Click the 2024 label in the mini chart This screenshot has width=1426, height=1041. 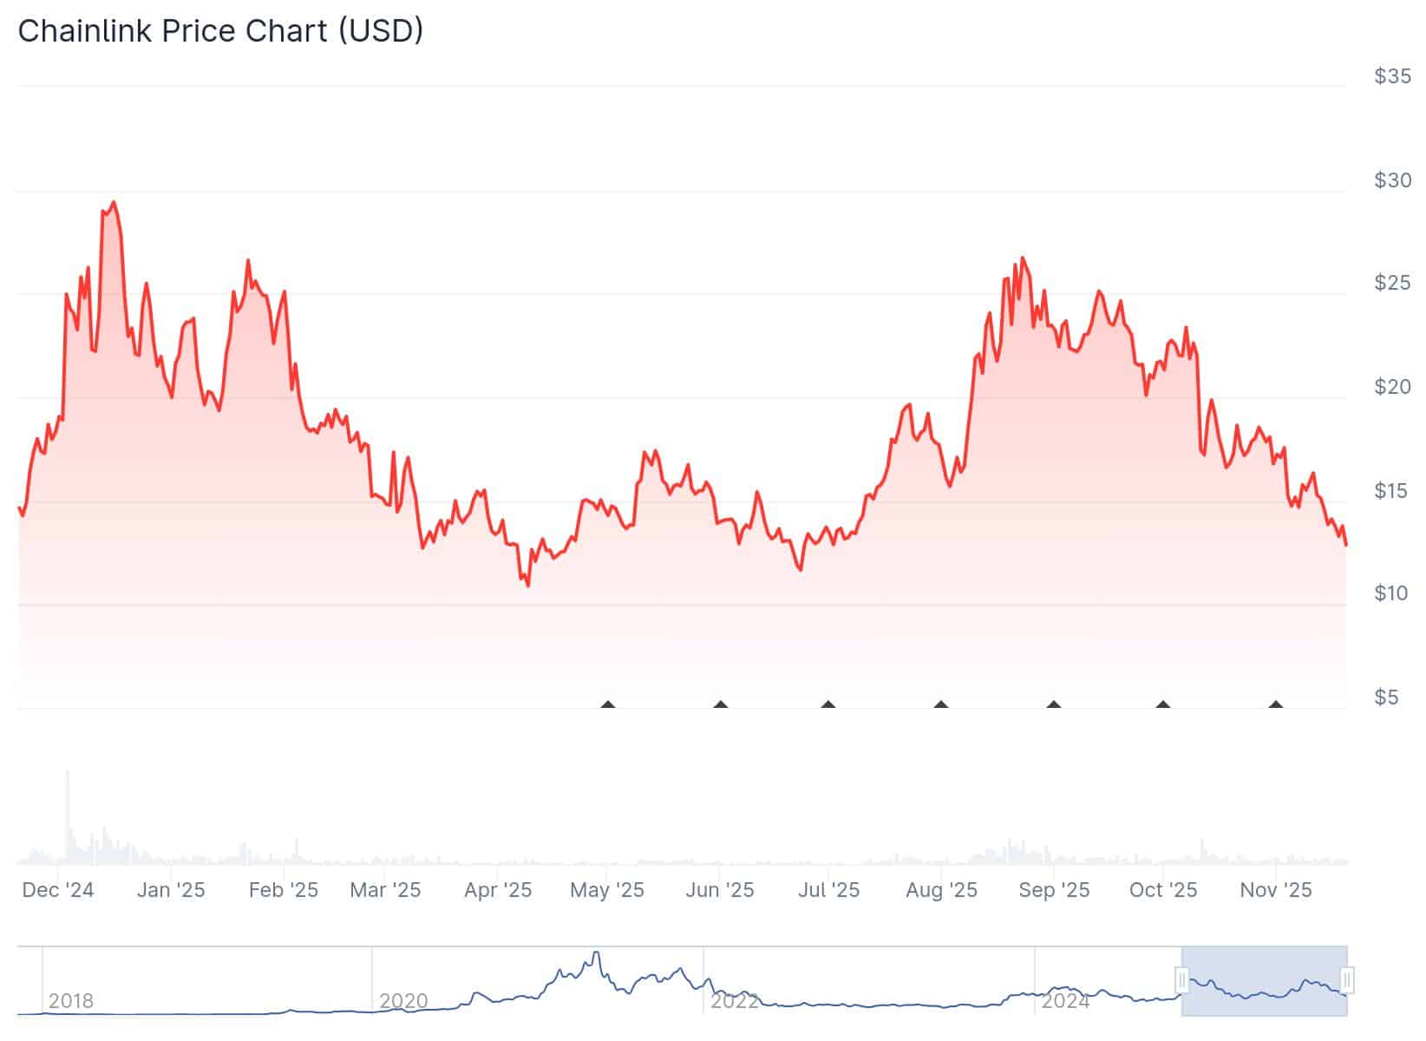pos(1065,999)
